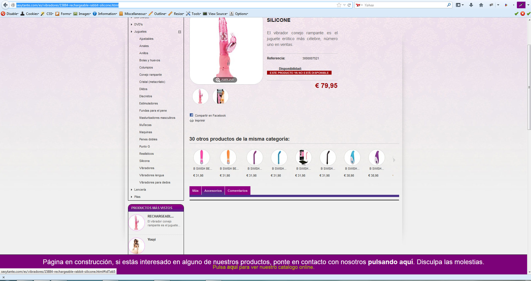Screen dimensions: 531x281
Task: Open the online catalog via yellow 'aquí'
Action: (232, 267)
